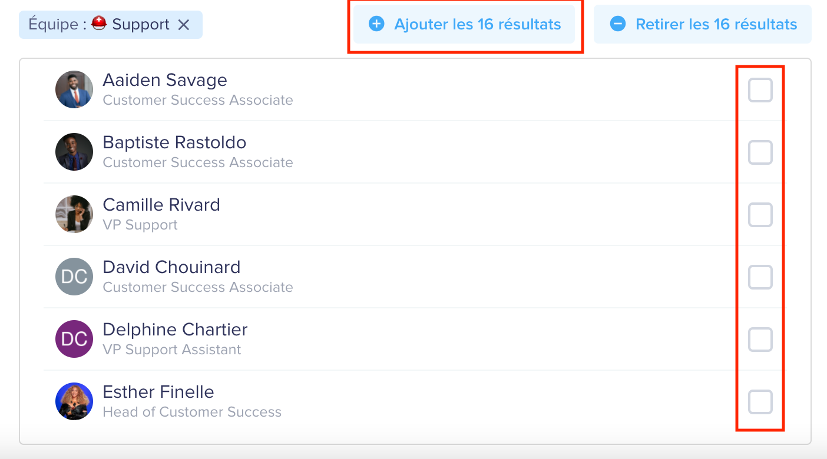
Task: Click Delphine Chartier's purple DC avatar
Action: (x=74, y=339)
